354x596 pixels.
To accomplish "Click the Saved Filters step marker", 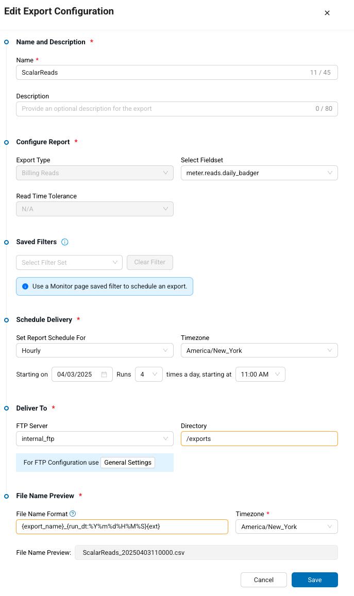I will point(6,242).
